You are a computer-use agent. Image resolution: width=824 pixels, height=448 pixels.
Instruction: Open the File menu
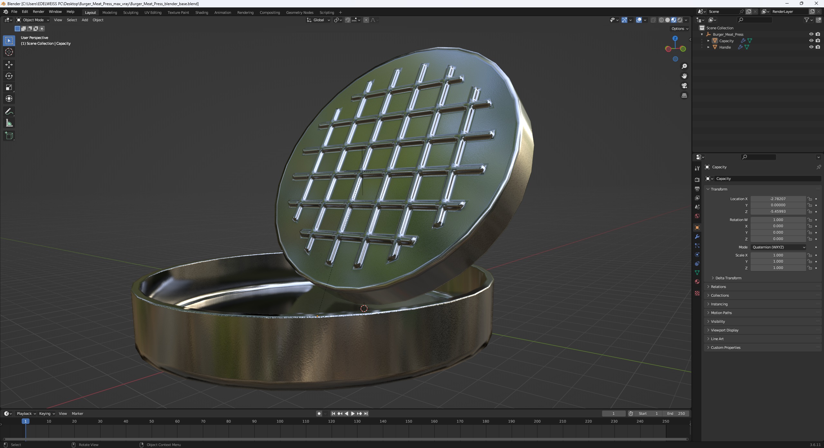[x=14, y=12]
